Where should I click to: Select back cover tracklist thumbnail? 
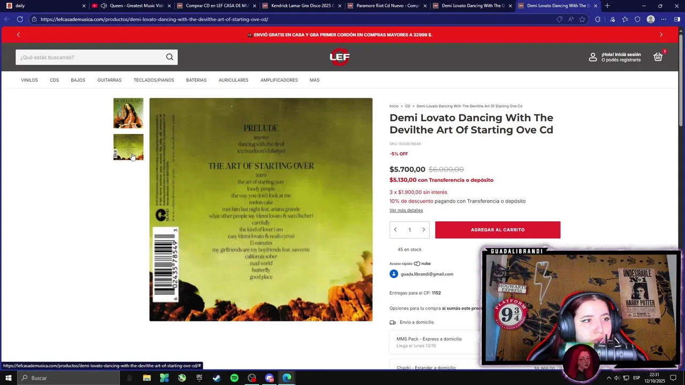coord(128,147)
